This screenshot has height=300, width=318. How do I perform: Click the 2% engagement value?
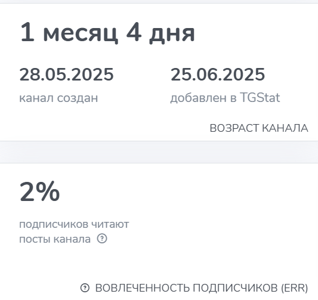(39, 191)
